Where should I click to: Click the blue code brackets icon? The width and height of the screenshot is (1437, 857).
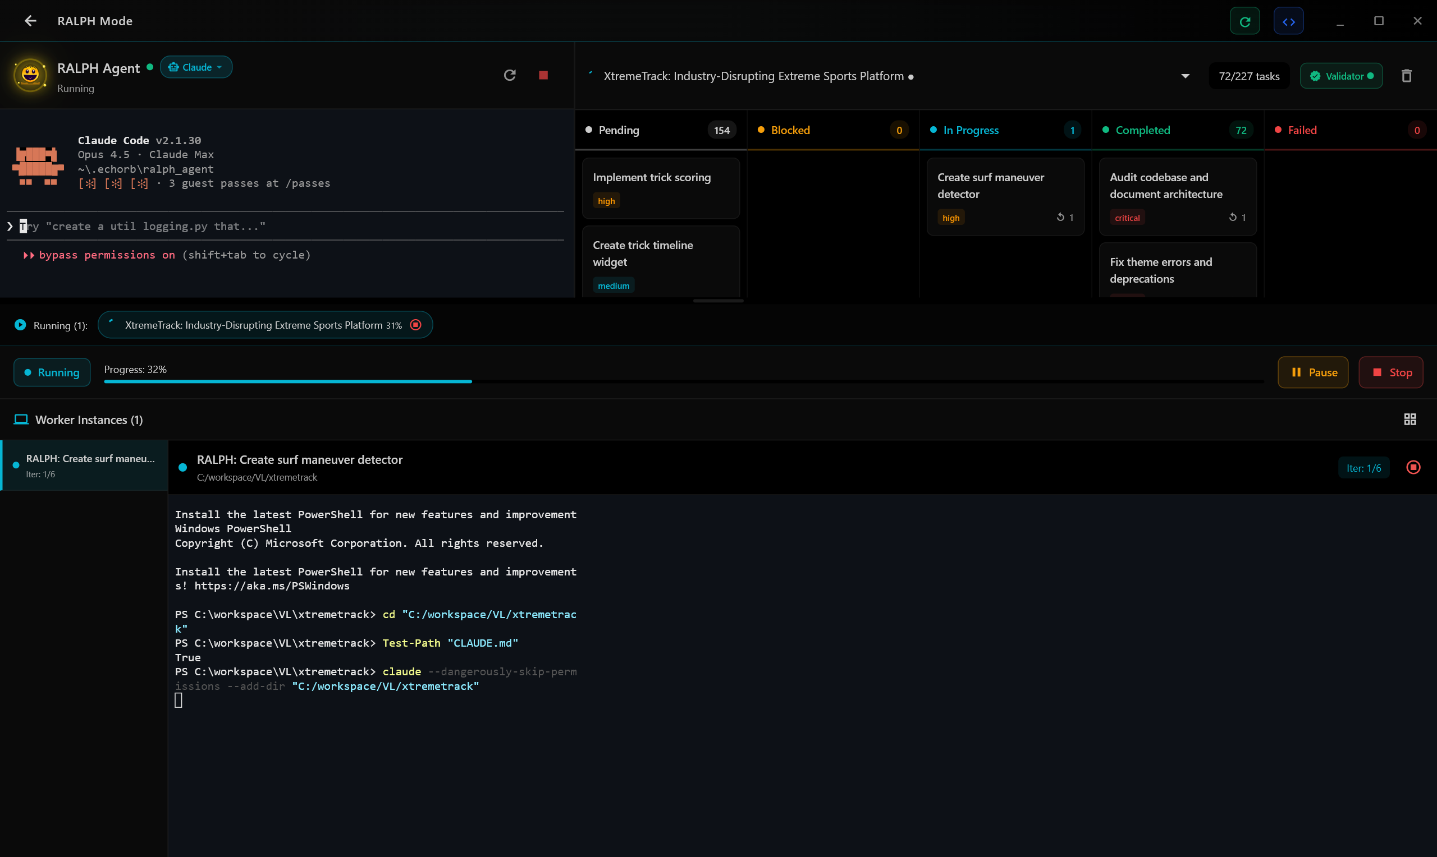pos(1288,21)
